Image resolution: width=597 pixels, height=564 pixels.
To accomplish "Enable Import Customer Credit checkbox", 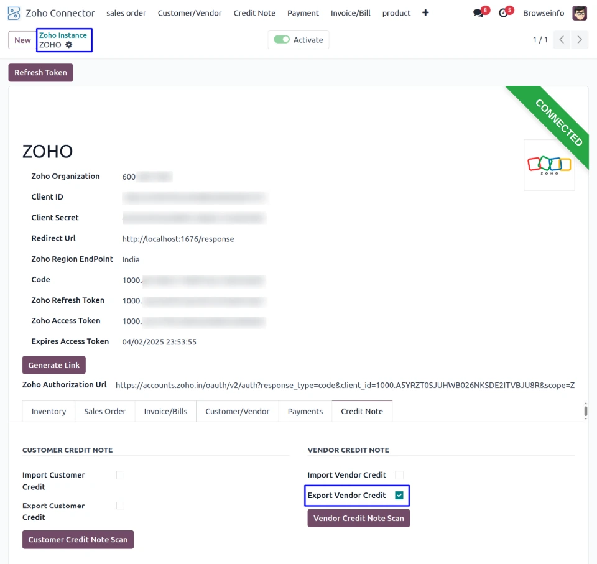I will pos(120,475).
